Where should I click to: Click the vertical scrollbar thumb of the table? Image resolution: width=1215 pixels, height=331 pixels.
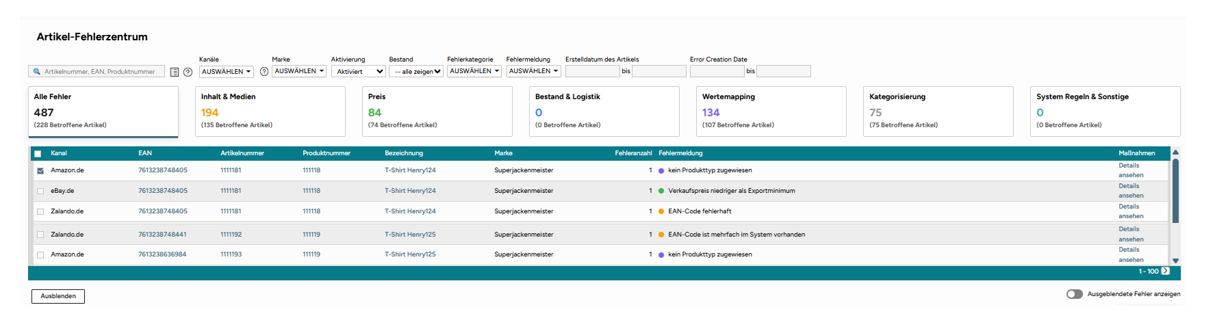[1175, 191]
